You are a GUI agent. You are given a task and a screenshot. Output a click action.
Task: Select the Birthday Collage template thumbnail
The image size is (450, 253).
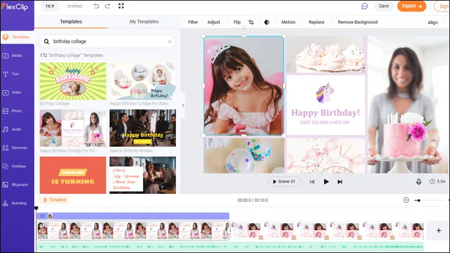[x=73, y=81]
